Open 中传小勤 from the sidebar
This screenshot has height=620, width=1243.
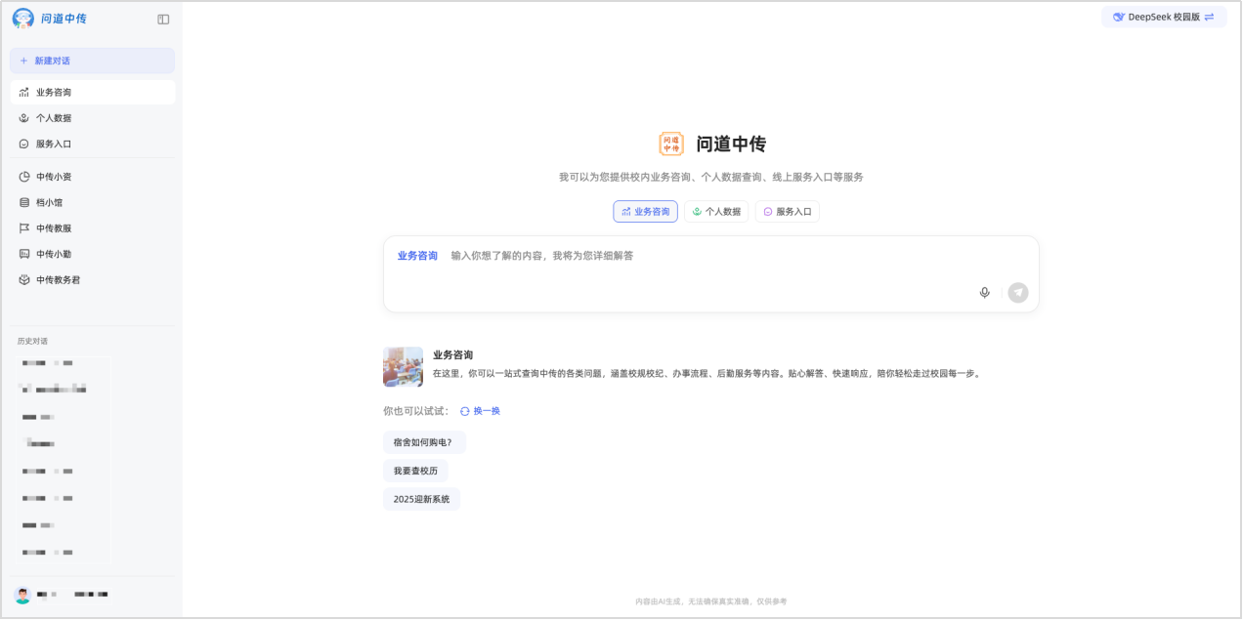[53, 254]
